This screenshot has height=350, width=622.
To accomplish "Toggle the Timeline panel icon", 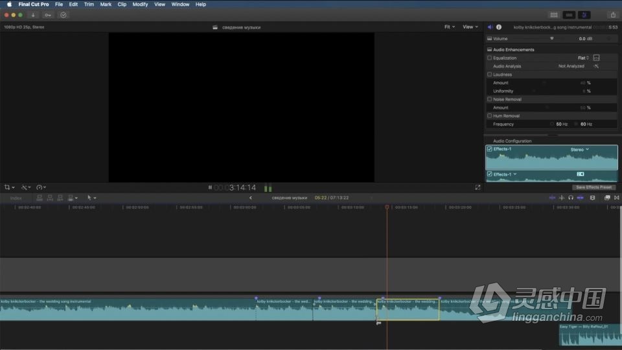I will pos(569,15).
